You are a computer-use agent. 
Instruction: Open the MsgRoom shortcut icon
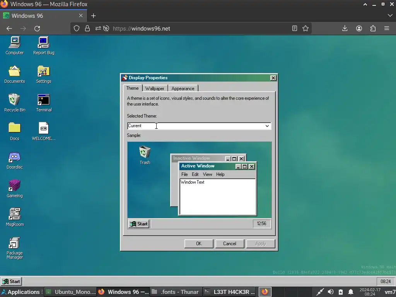(15, 217)
